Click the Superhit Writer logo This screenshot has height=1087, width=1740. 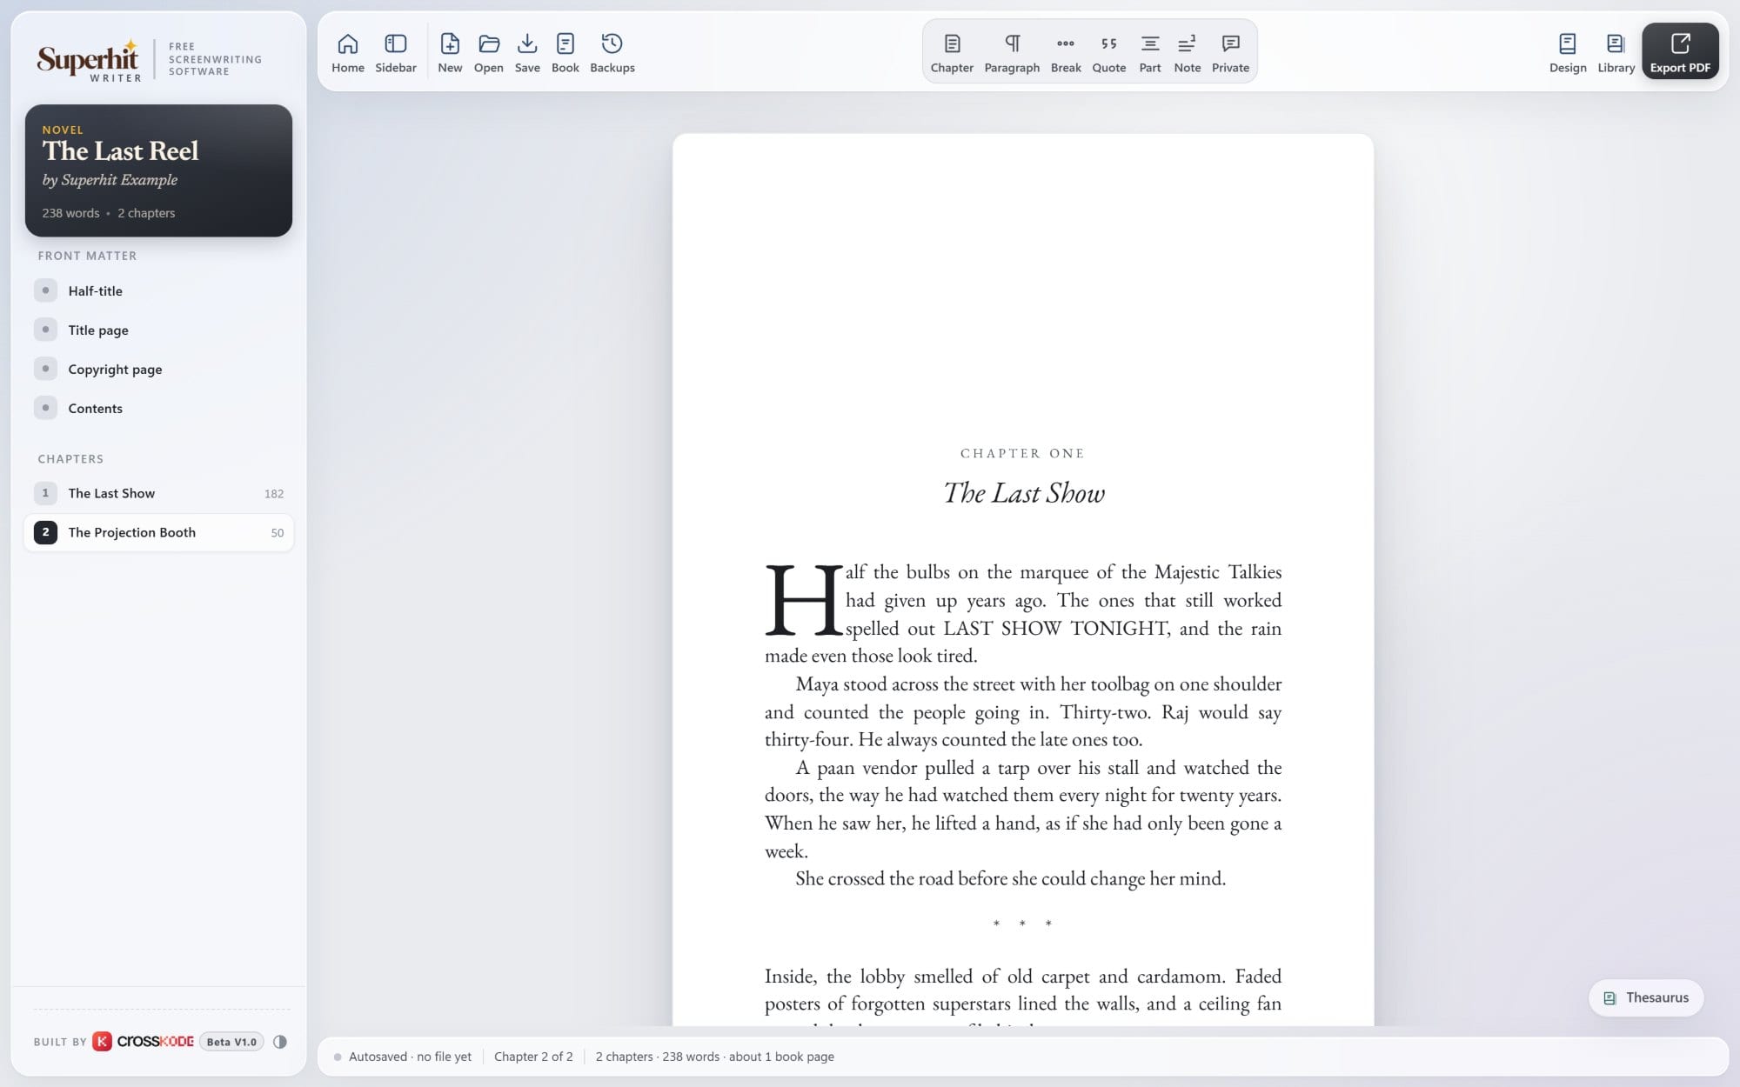click(x=89, y=60)
